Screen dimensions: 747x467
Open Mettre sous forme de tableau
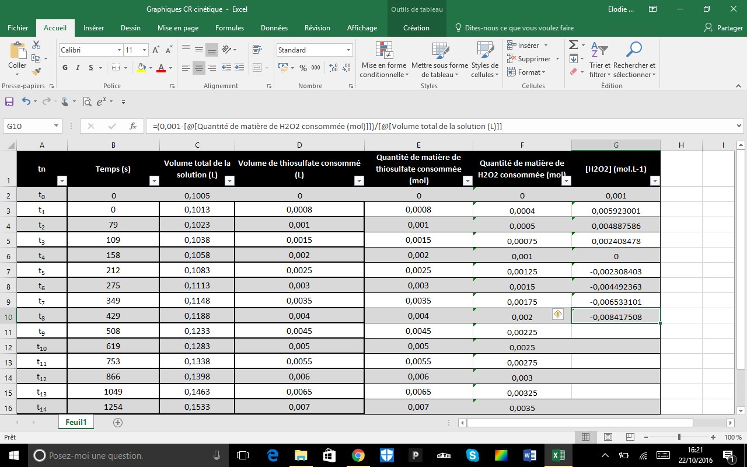tap(439, 60)
